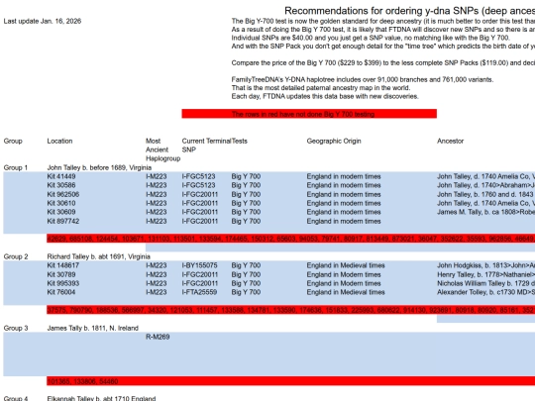Viewport: 535px width, 401px height.
Task: Select 'John Talley b. before 1689, Virginia' cell
Action: (99, 167)
